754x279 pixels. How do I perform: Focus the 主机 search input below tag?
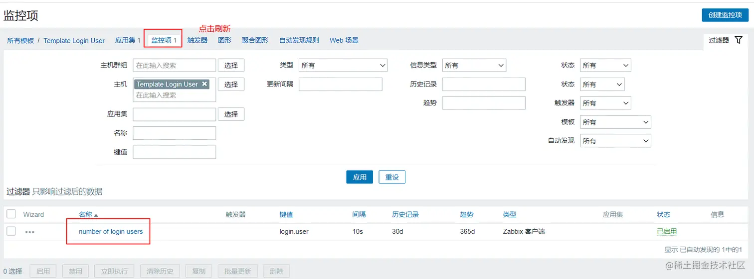[x=175, y=95]
